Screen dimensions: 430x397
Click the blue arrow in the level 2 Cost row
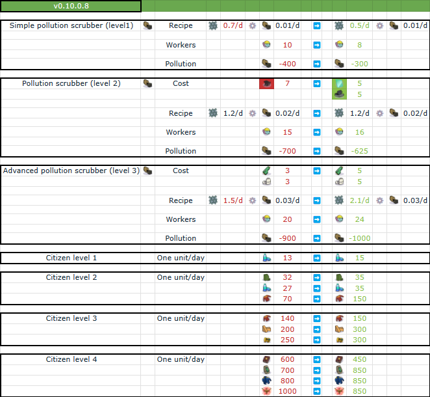click(x=317, y=83)
